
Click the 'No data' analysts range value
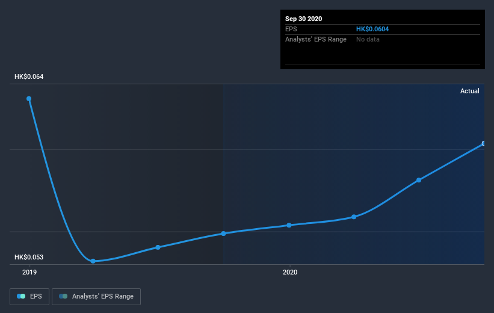point(368,39)
